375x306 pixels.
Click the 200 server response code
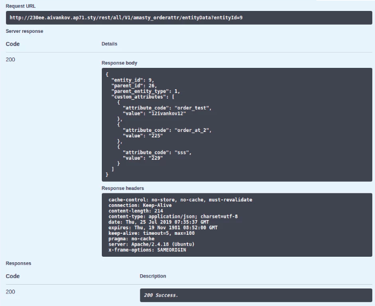click(x=10, y=59)
